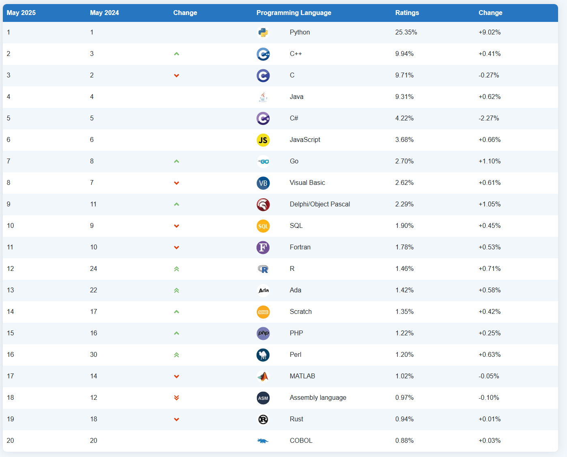Click the Java coffee cup icon
Screen dimensions: 567x457
pyautogui.click(x=263, y=97)
